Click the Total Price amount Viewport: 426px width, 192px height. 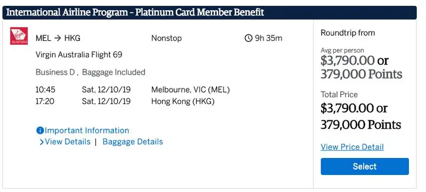coord(361,116)
